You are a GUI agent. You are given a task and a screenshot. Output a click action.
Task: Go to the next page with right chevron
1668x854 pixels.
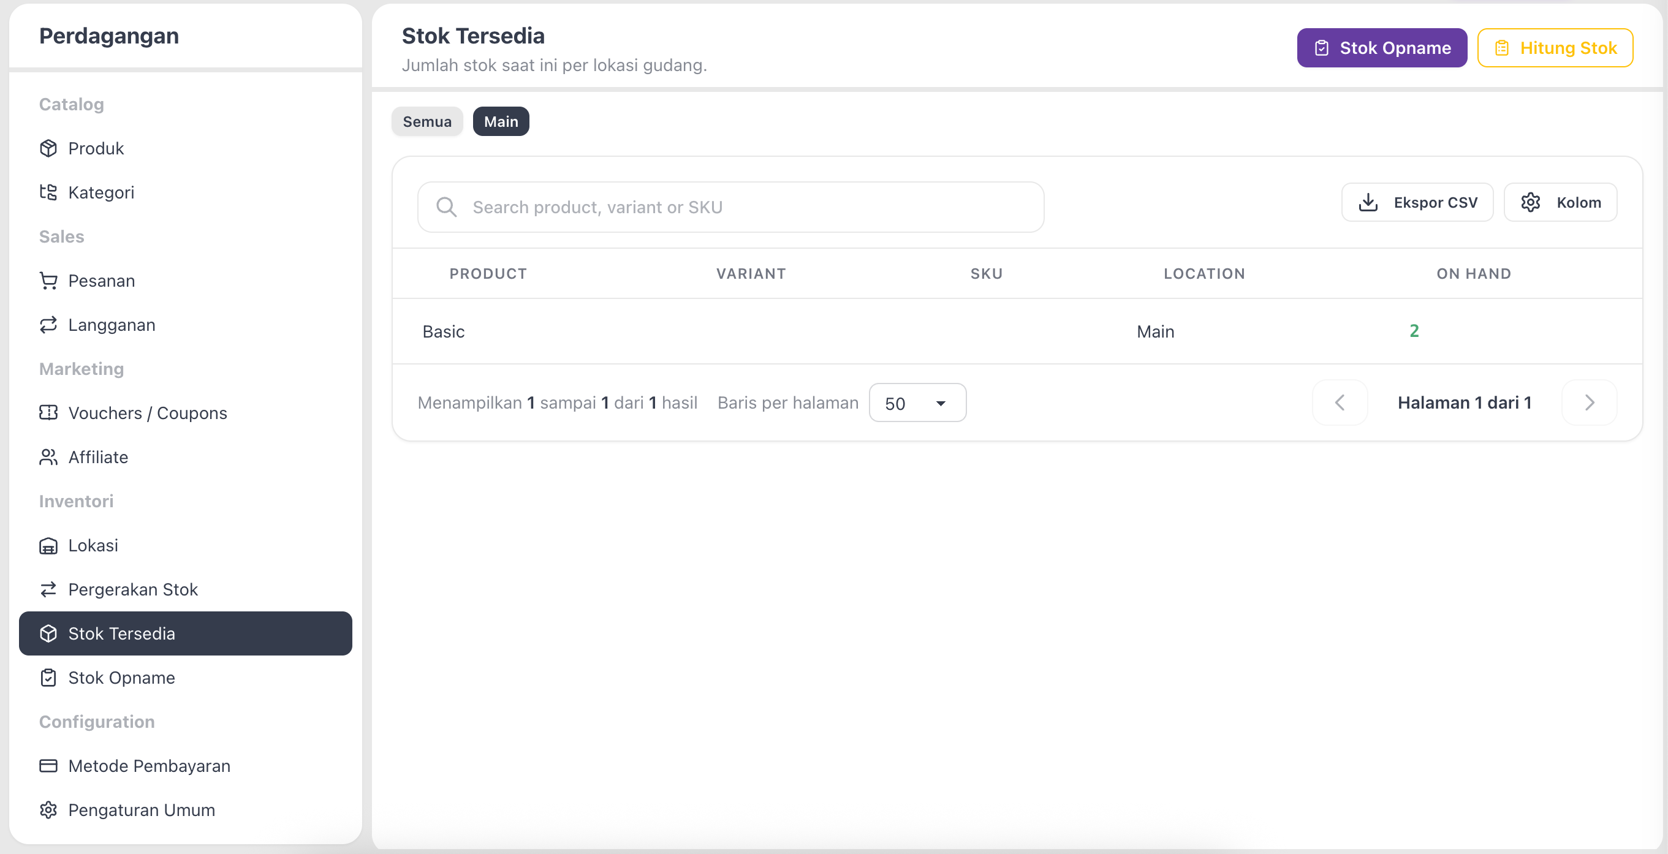1589,402
